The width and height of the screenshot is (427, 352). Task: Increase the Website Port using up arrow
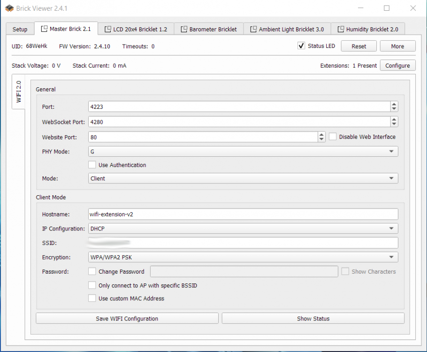coord(321,134)
